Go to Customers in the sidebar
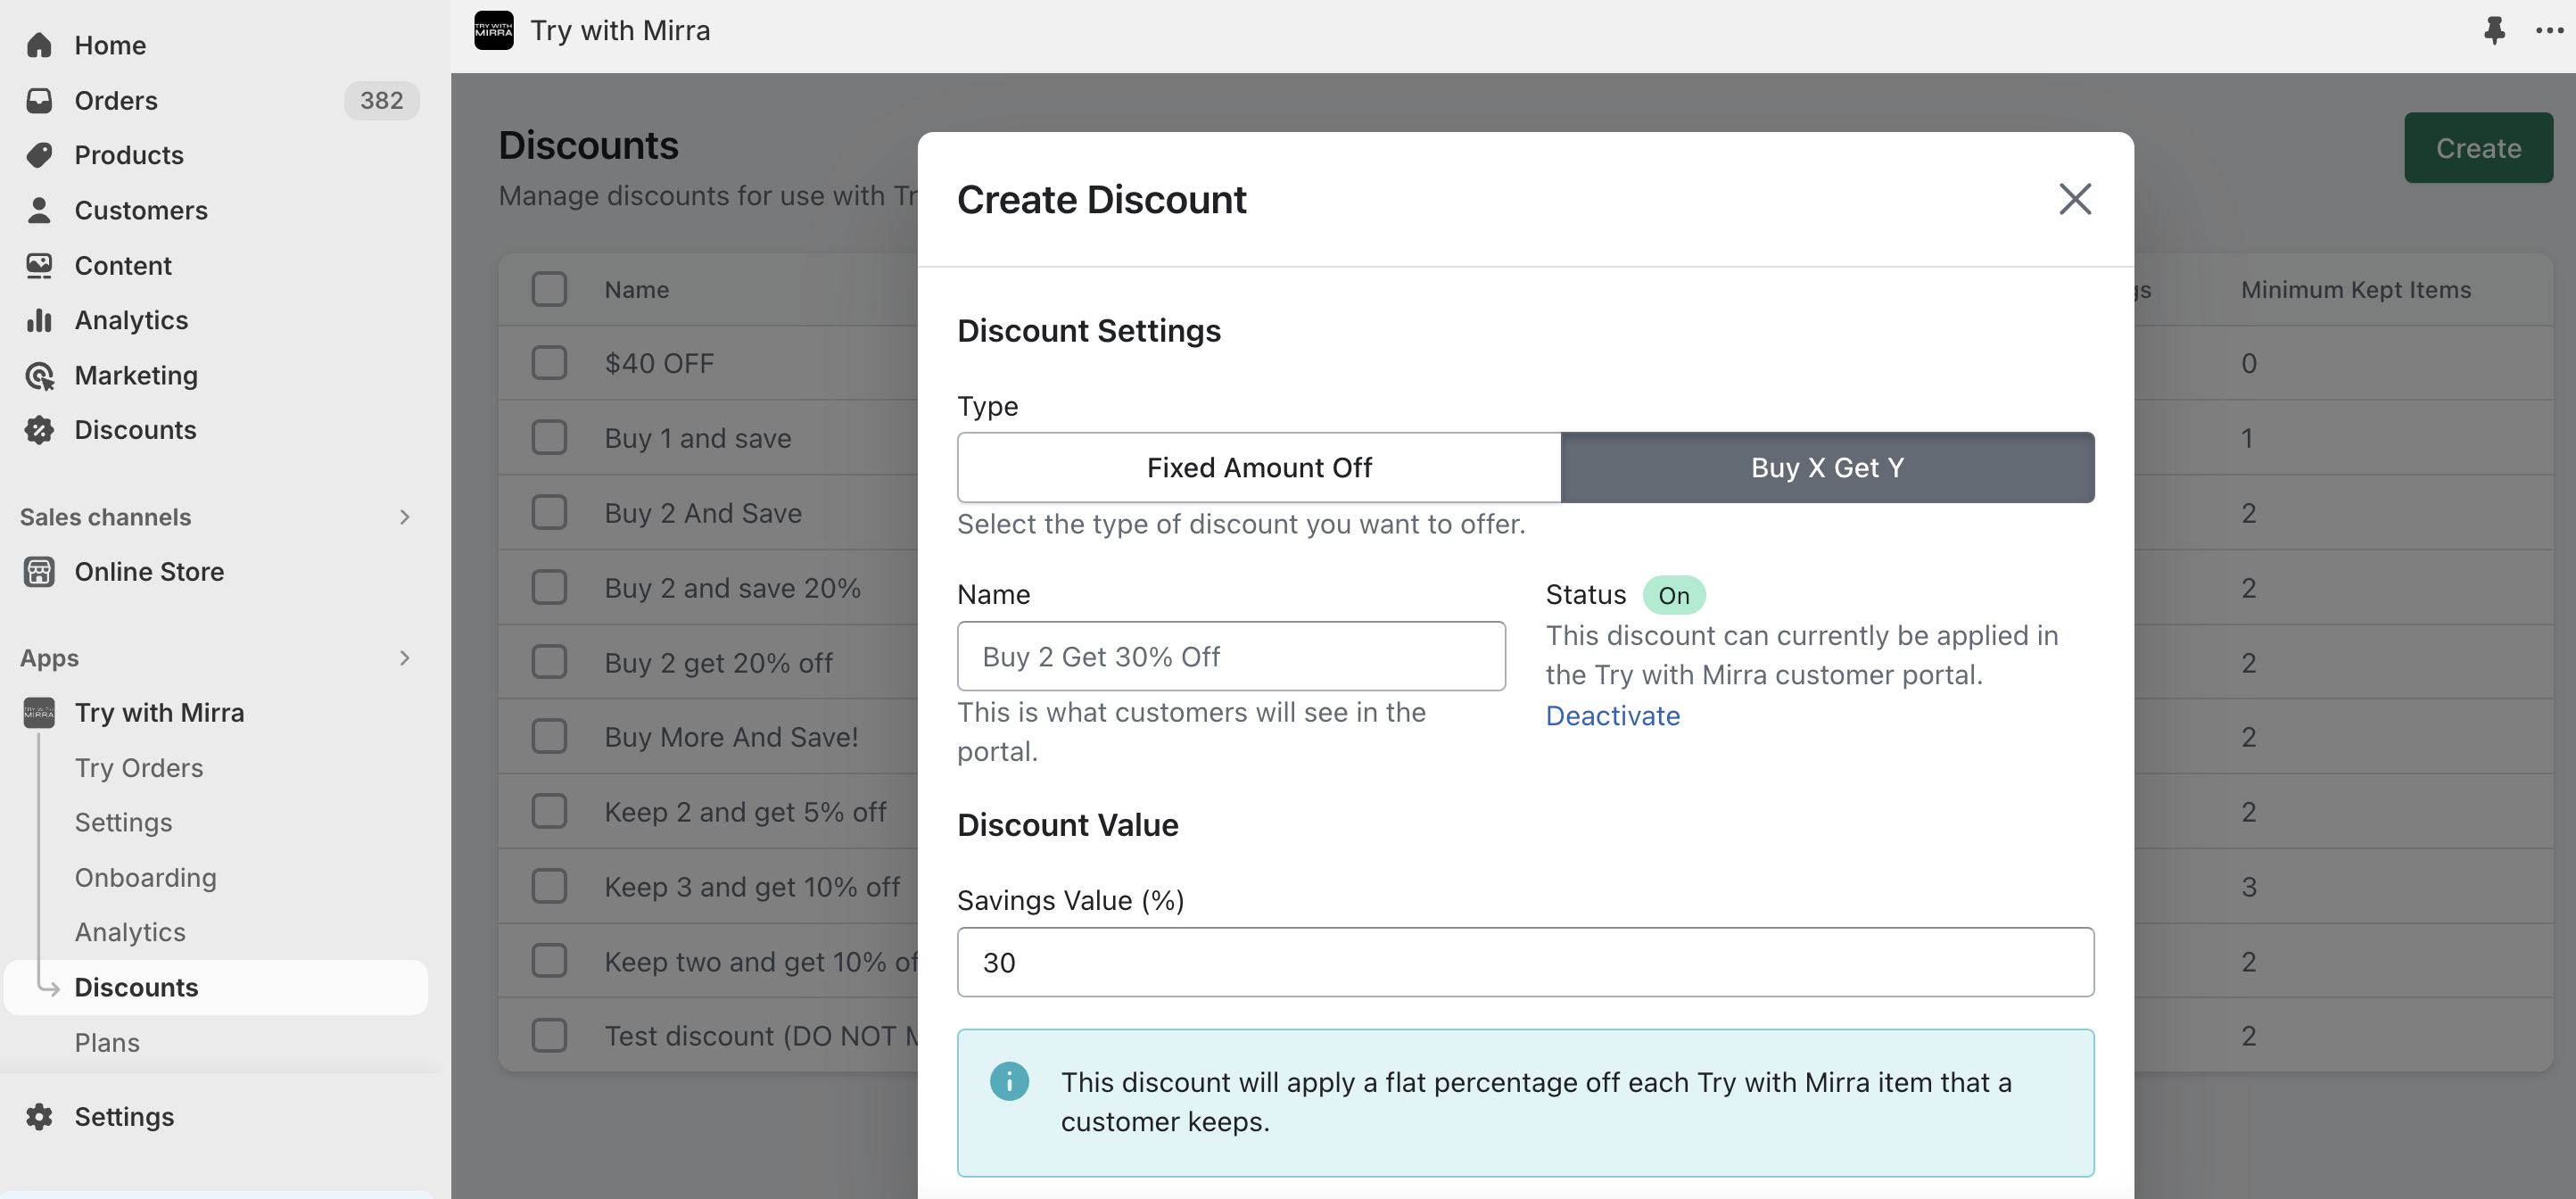Viewport: 2576px width, 1199px height. coord(141,210)
